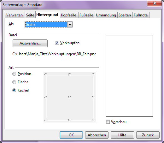Open Hilfe for this dialog
The width and height of the screenshot is (164, 143).
point(122,135)
